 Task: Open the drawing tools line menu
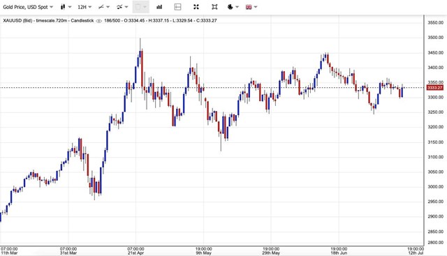103,7
